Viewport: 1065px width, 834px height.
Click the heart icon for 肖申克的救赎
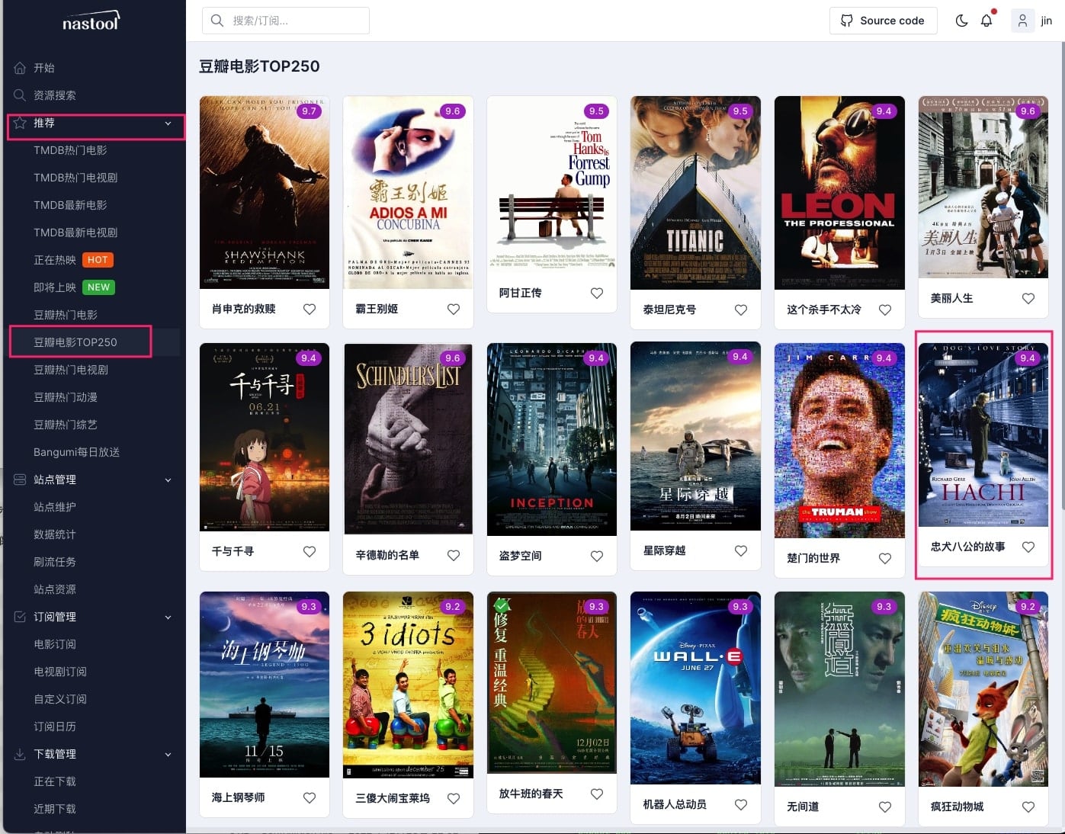coord(310,309)
